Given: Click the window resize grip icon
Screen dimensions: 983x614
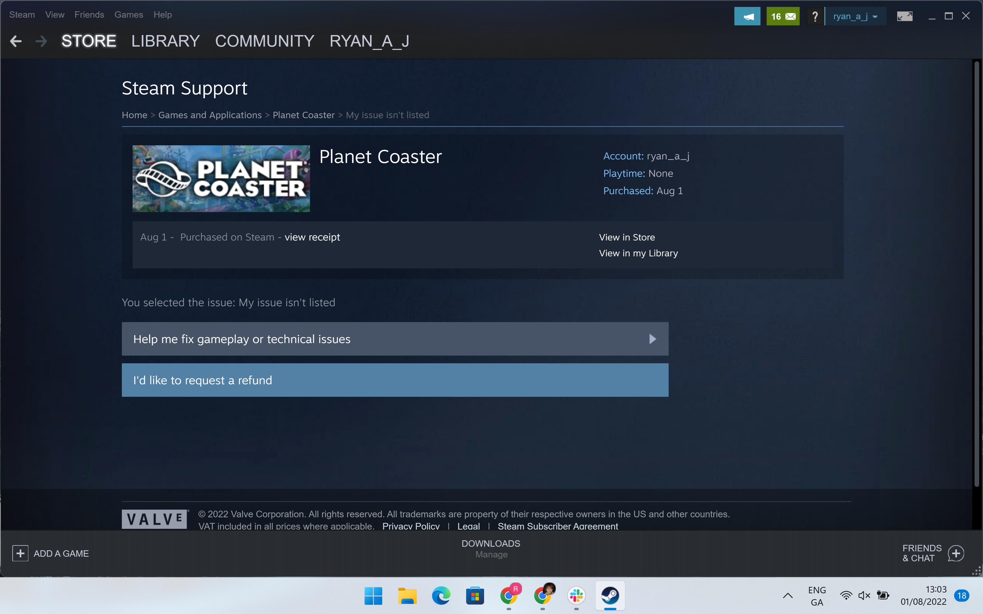Looking at the screenshot, I should pos(977,571).
